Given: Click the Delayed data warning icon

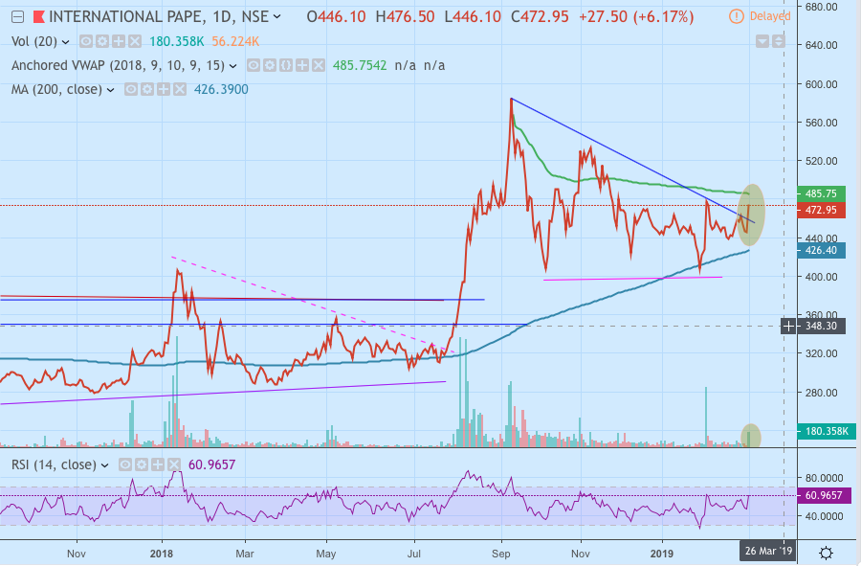Looking at the screenshot, I should (737, 16).
